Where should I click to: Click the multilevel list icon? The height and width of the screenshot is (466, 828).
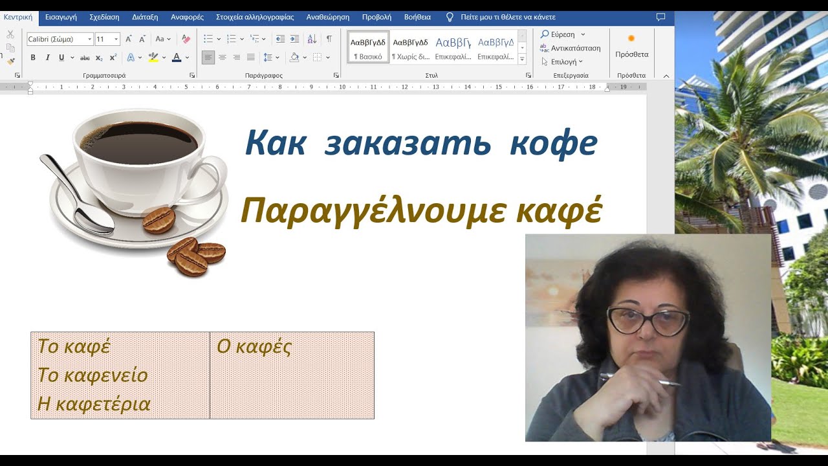(x=254, y=39)
